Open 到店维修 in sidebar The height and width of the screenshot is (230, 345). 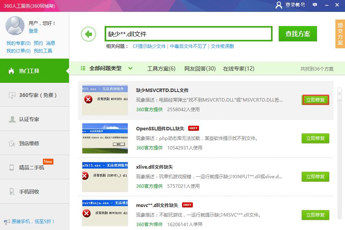click(34, 143)
